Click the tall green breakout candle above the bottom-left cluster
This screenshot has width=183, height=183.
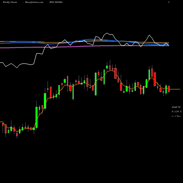(x=37, y=117)
